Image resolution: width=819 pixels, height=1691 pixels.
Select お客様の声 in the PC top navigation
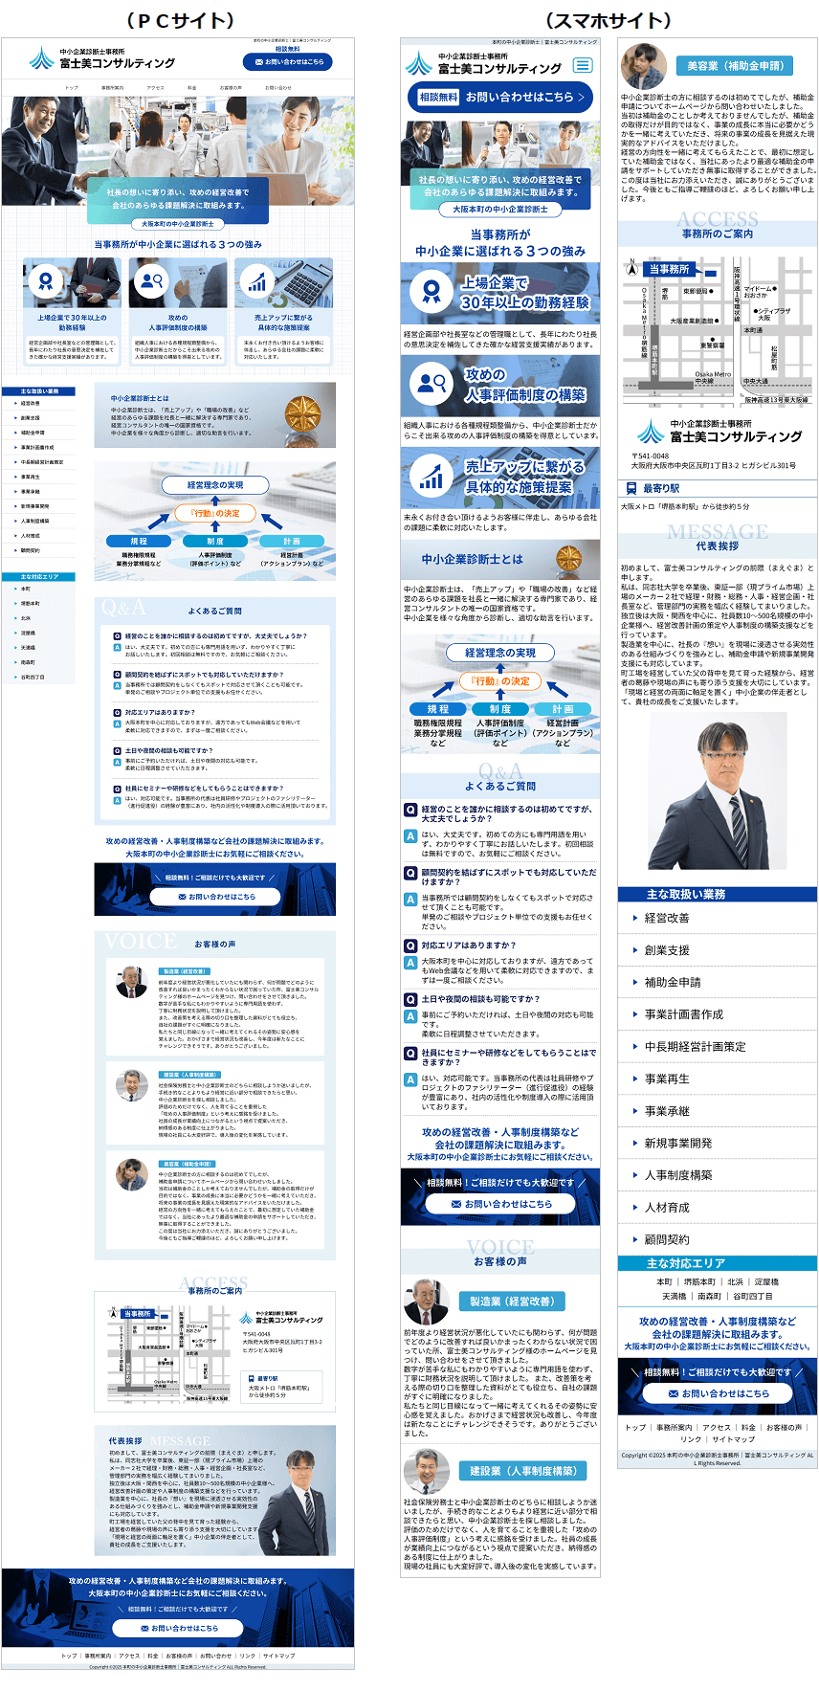[231, 88]
